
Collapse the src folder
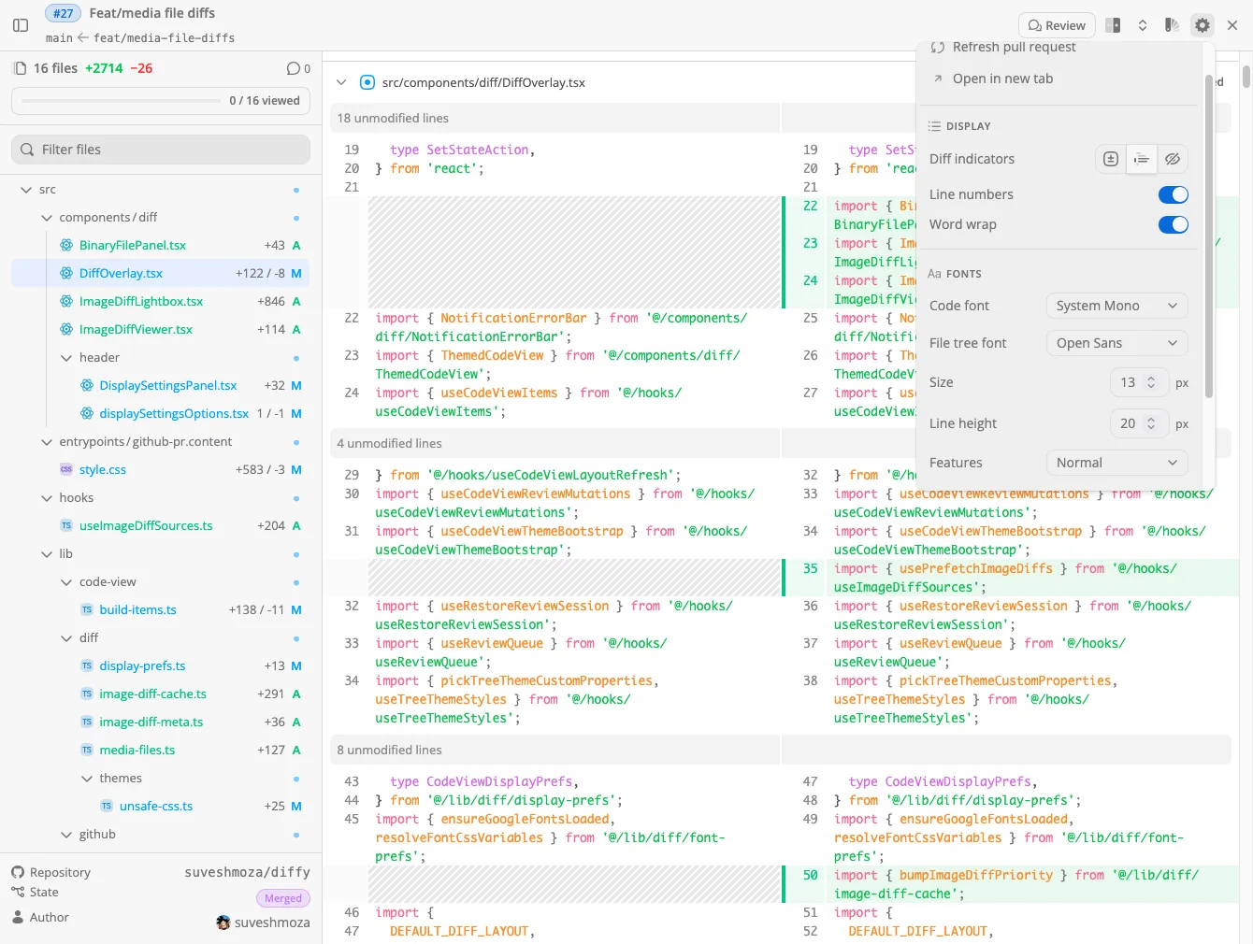pyautogui.click(x=26, y=190)
